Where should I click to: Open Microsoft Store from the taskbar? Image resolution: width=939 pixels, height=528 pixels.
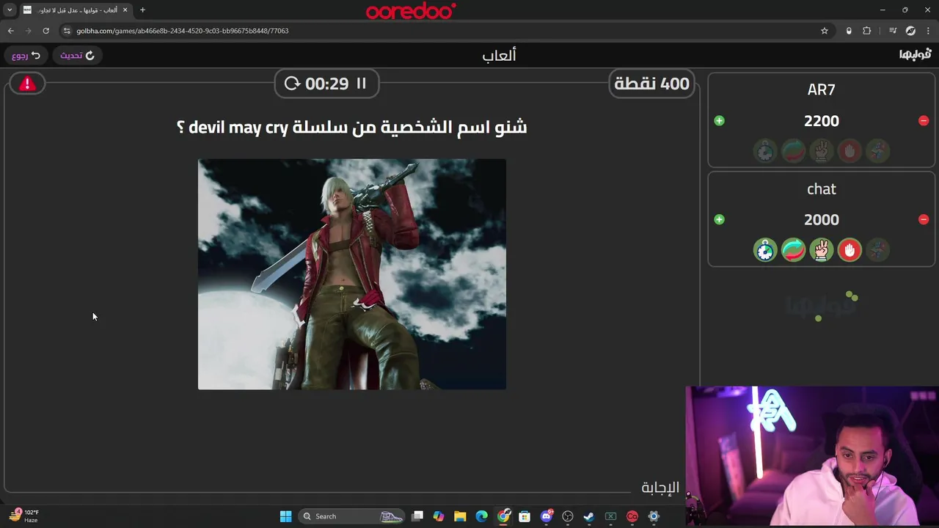point(525,516)
